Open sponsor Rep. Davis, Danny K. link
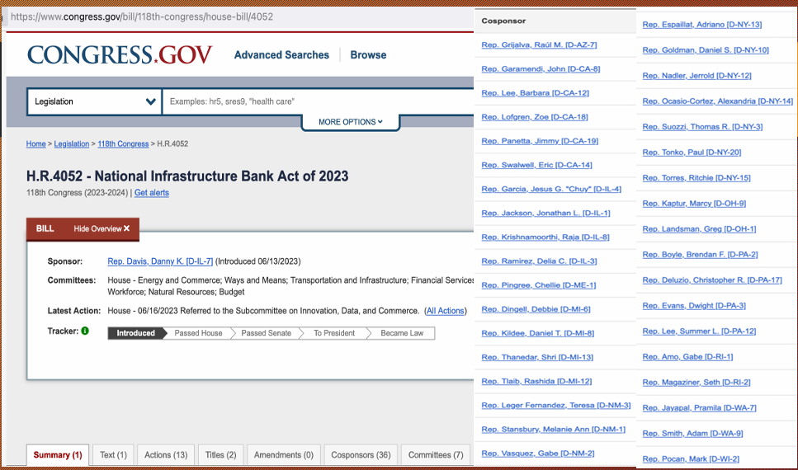Viewport: 798px width, 470px height. (x=160, y=261)
